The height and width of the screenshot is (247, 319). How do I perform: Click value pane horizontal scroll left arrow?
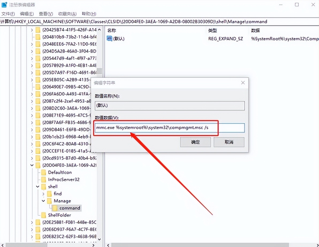click(108, 245)
